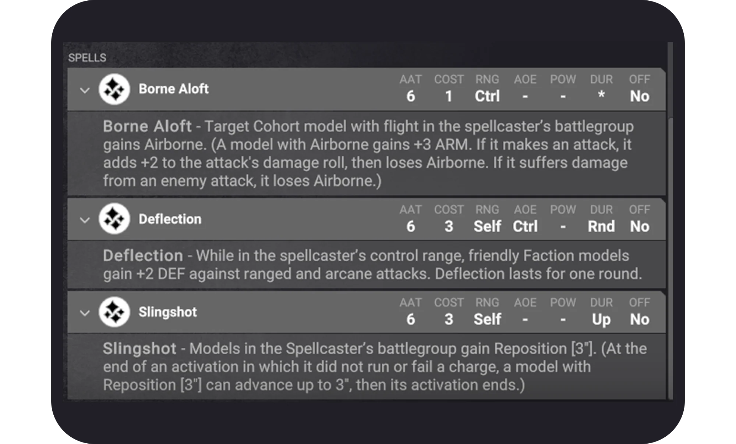Image resolution: width=736 pixels, height=444 pixels.
Task: Collapse the Deflection spell description
Action: (85, 220)
